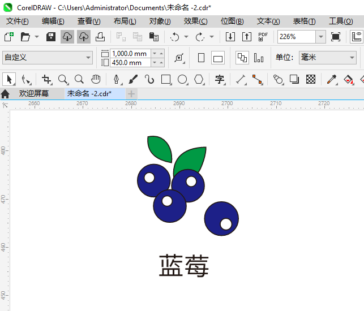The width and height of the screenshot is (364, 311).
Task: Decrease page height with down stepper
Action: [155, 63]
